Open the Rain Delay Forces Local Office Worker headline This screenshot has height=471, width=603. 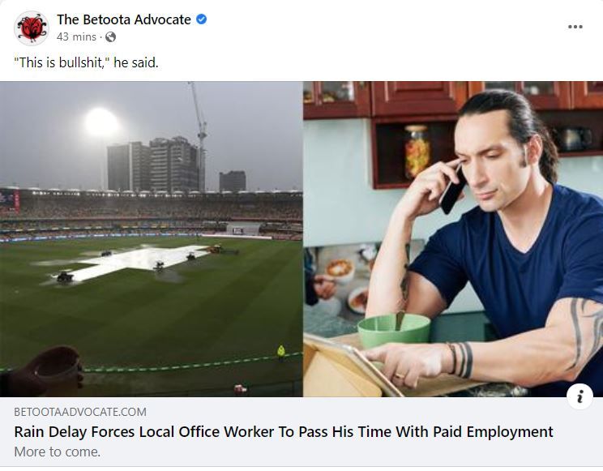[x=284, y=432]
